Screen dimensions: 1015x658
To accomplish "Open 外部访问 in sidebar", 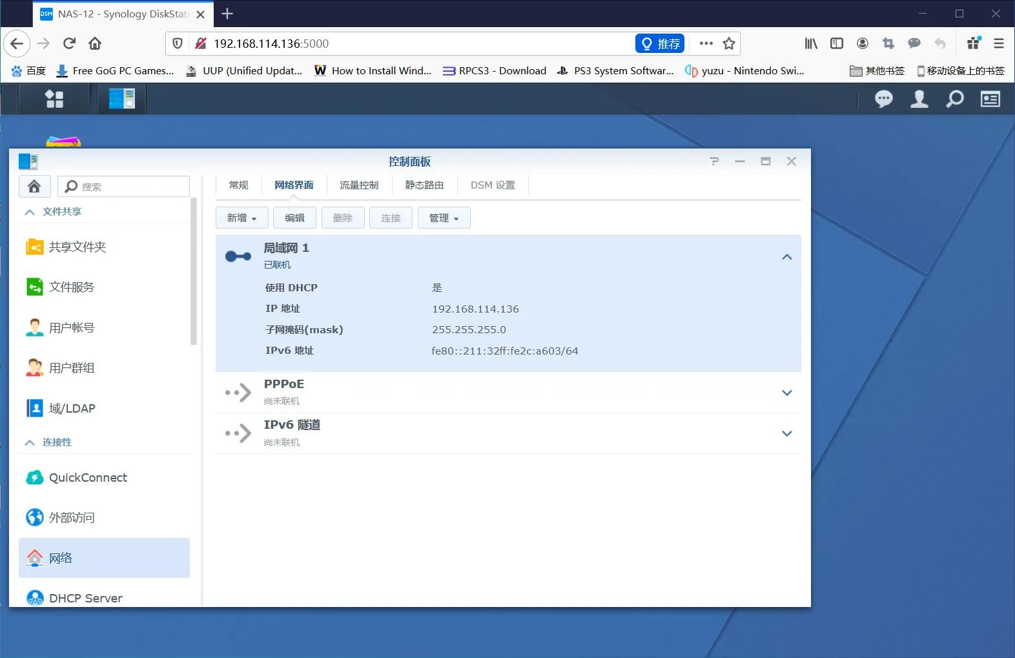I will [104, 517].
